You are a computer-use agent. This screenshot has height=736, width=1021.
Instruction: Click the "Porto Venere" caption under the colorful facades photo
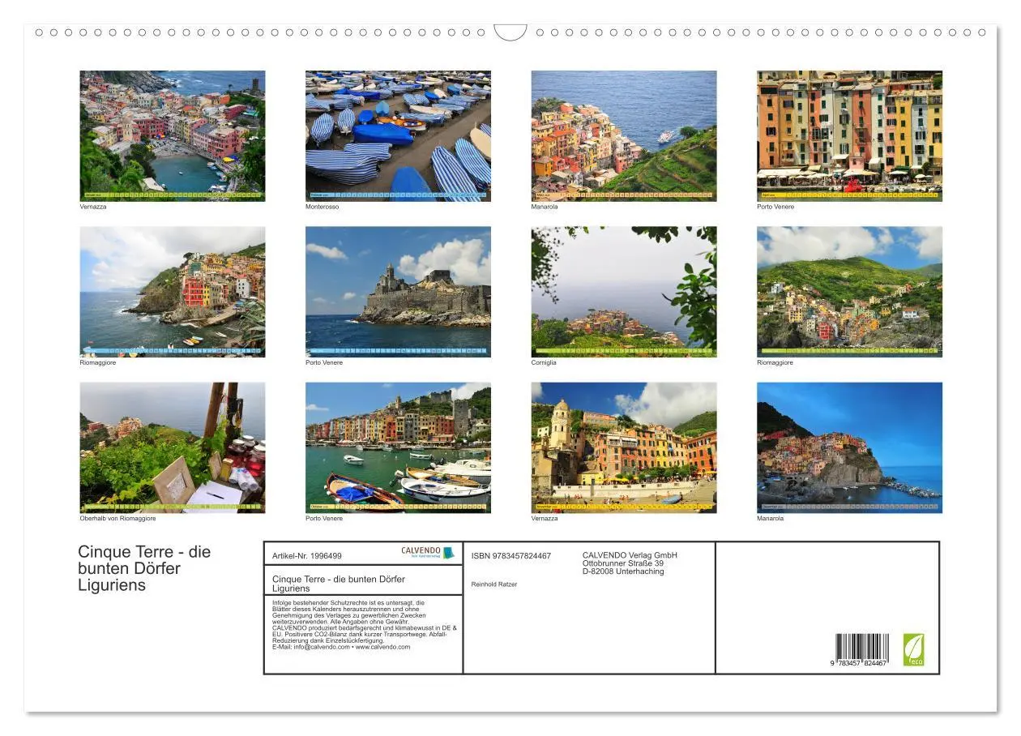775,207
